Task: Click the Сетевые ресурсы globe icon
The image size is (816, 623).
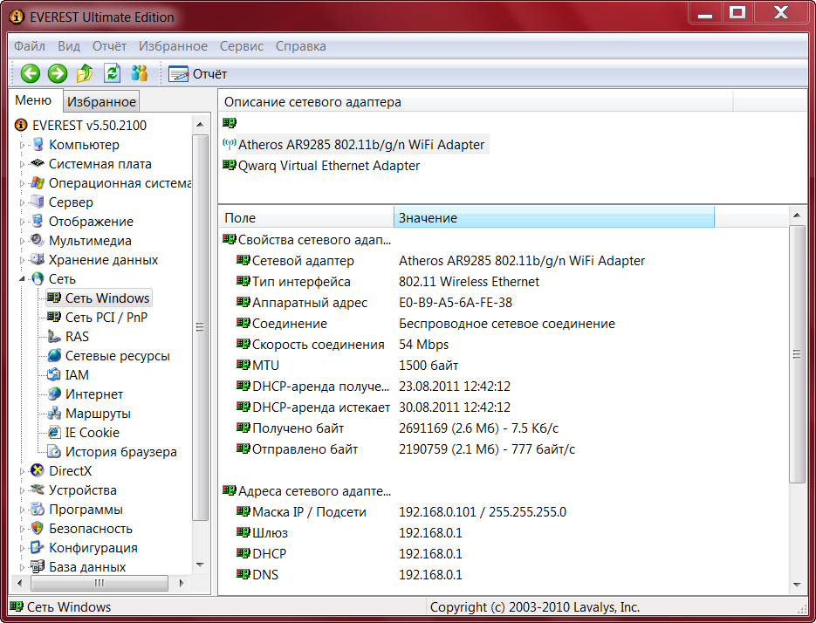Action: [x=54, y=355]
